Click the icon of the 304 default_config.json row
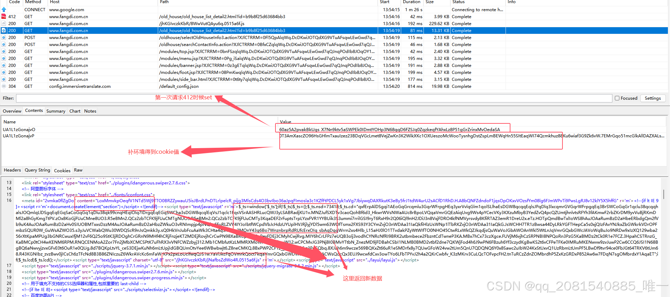 3,86
